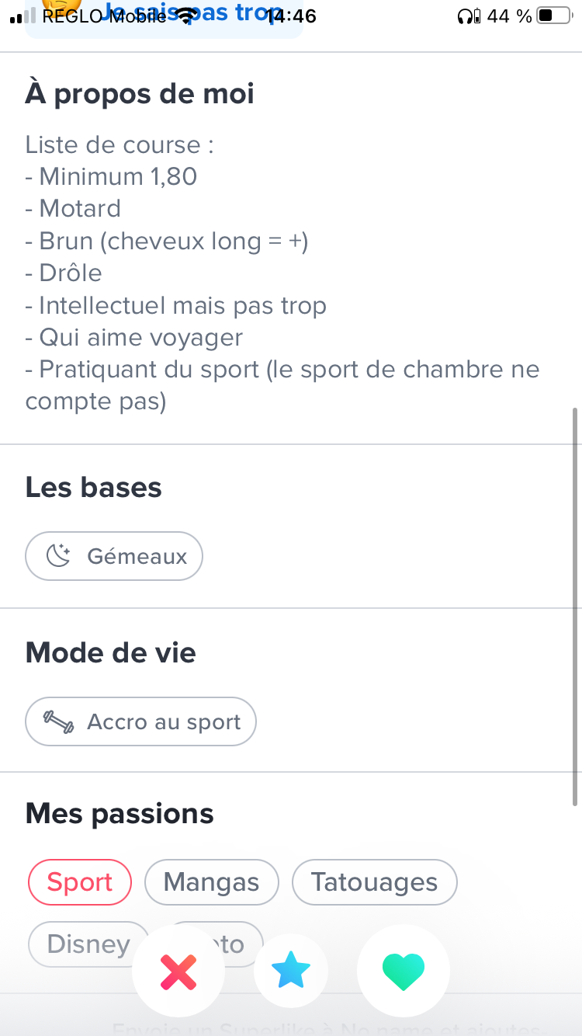
Task: Select the Sport passion tag
Action: (80, 882)
